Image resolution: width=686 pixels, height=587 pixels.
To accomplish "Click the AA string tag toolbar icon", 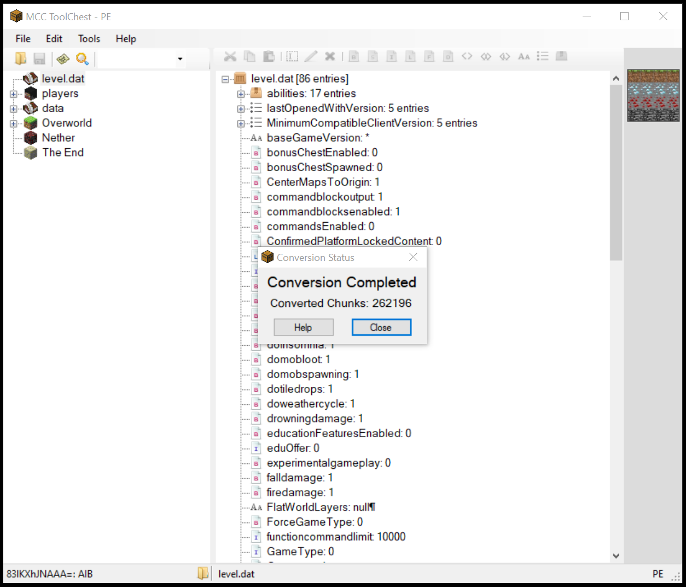I will pos(524,56).
